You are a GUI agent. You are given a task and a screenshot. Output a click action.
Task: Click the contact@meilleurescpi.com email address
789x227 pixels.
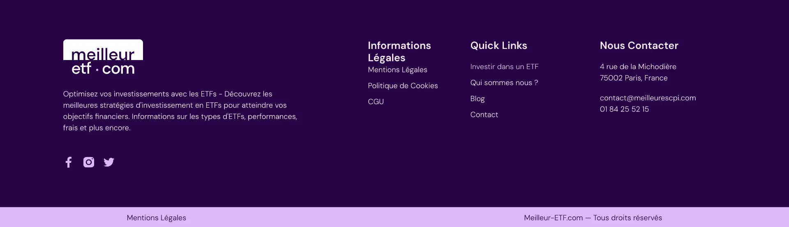(x=648, y=98)
